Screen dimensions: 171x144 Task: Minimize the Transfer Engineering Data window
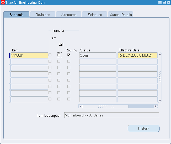[160, 2]
